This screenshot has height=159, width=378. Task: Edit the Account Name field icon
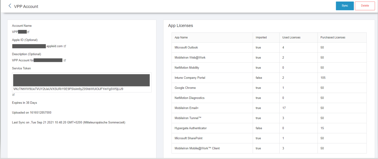tap(28, 32)
